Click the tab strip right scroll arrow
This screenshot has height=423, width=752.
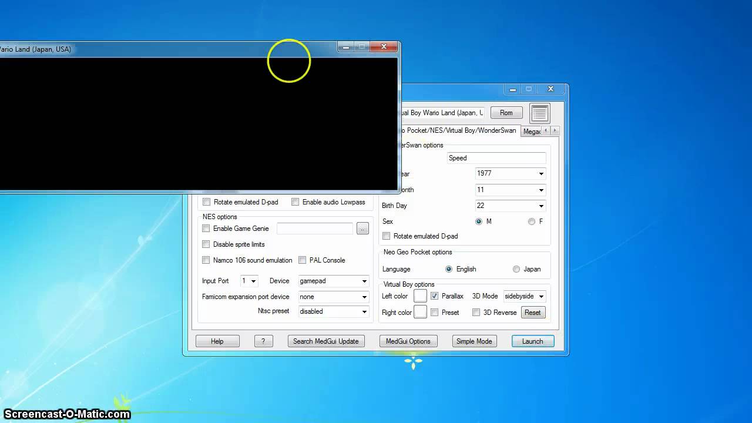(555, 130)
